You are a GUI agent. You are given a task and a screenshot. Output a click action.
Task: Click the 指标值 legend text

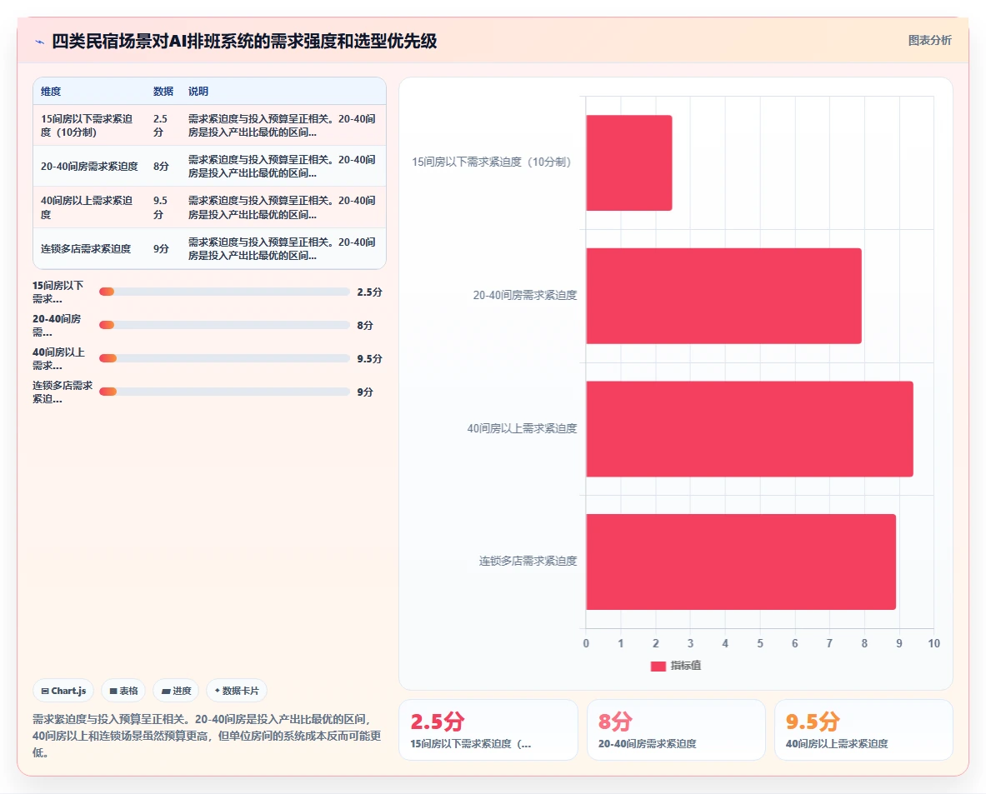pos(685,666)
